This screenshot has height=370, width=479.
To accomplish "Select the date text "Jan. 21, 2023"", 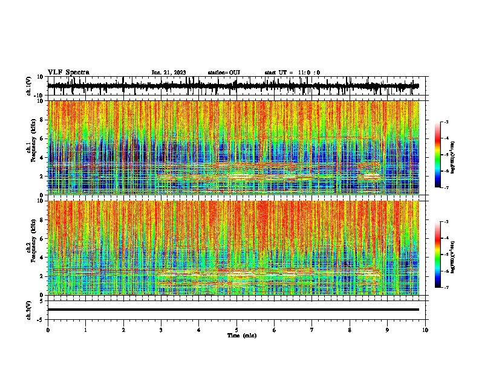I will [x=169, y=73].
